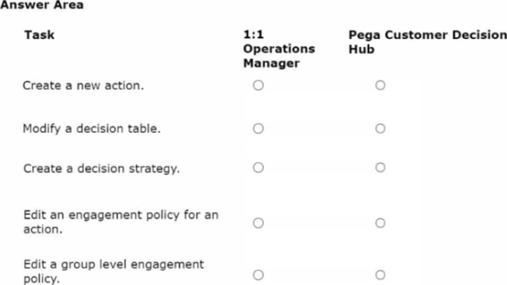Mark Pega Customer Decision Hub for action engagement policy row
This screenshot has height=285, width=507.
click(x=380, y=223)
